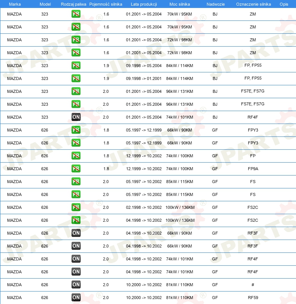The image size is (296, 304).
Task: Click the petrol PB icon in the 09.1998 -> 05.2004 row
Action: 76,65
